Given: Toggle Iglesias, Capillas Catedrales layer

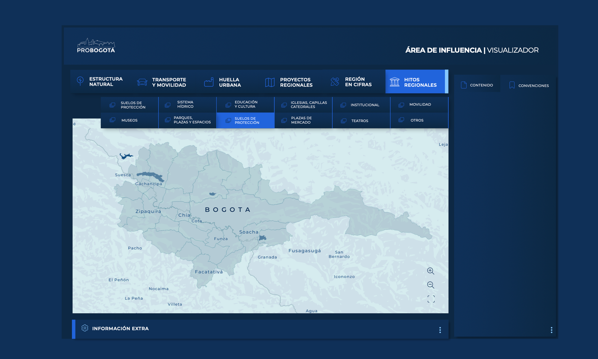Looking at the screenshot, I should [303, 105].
